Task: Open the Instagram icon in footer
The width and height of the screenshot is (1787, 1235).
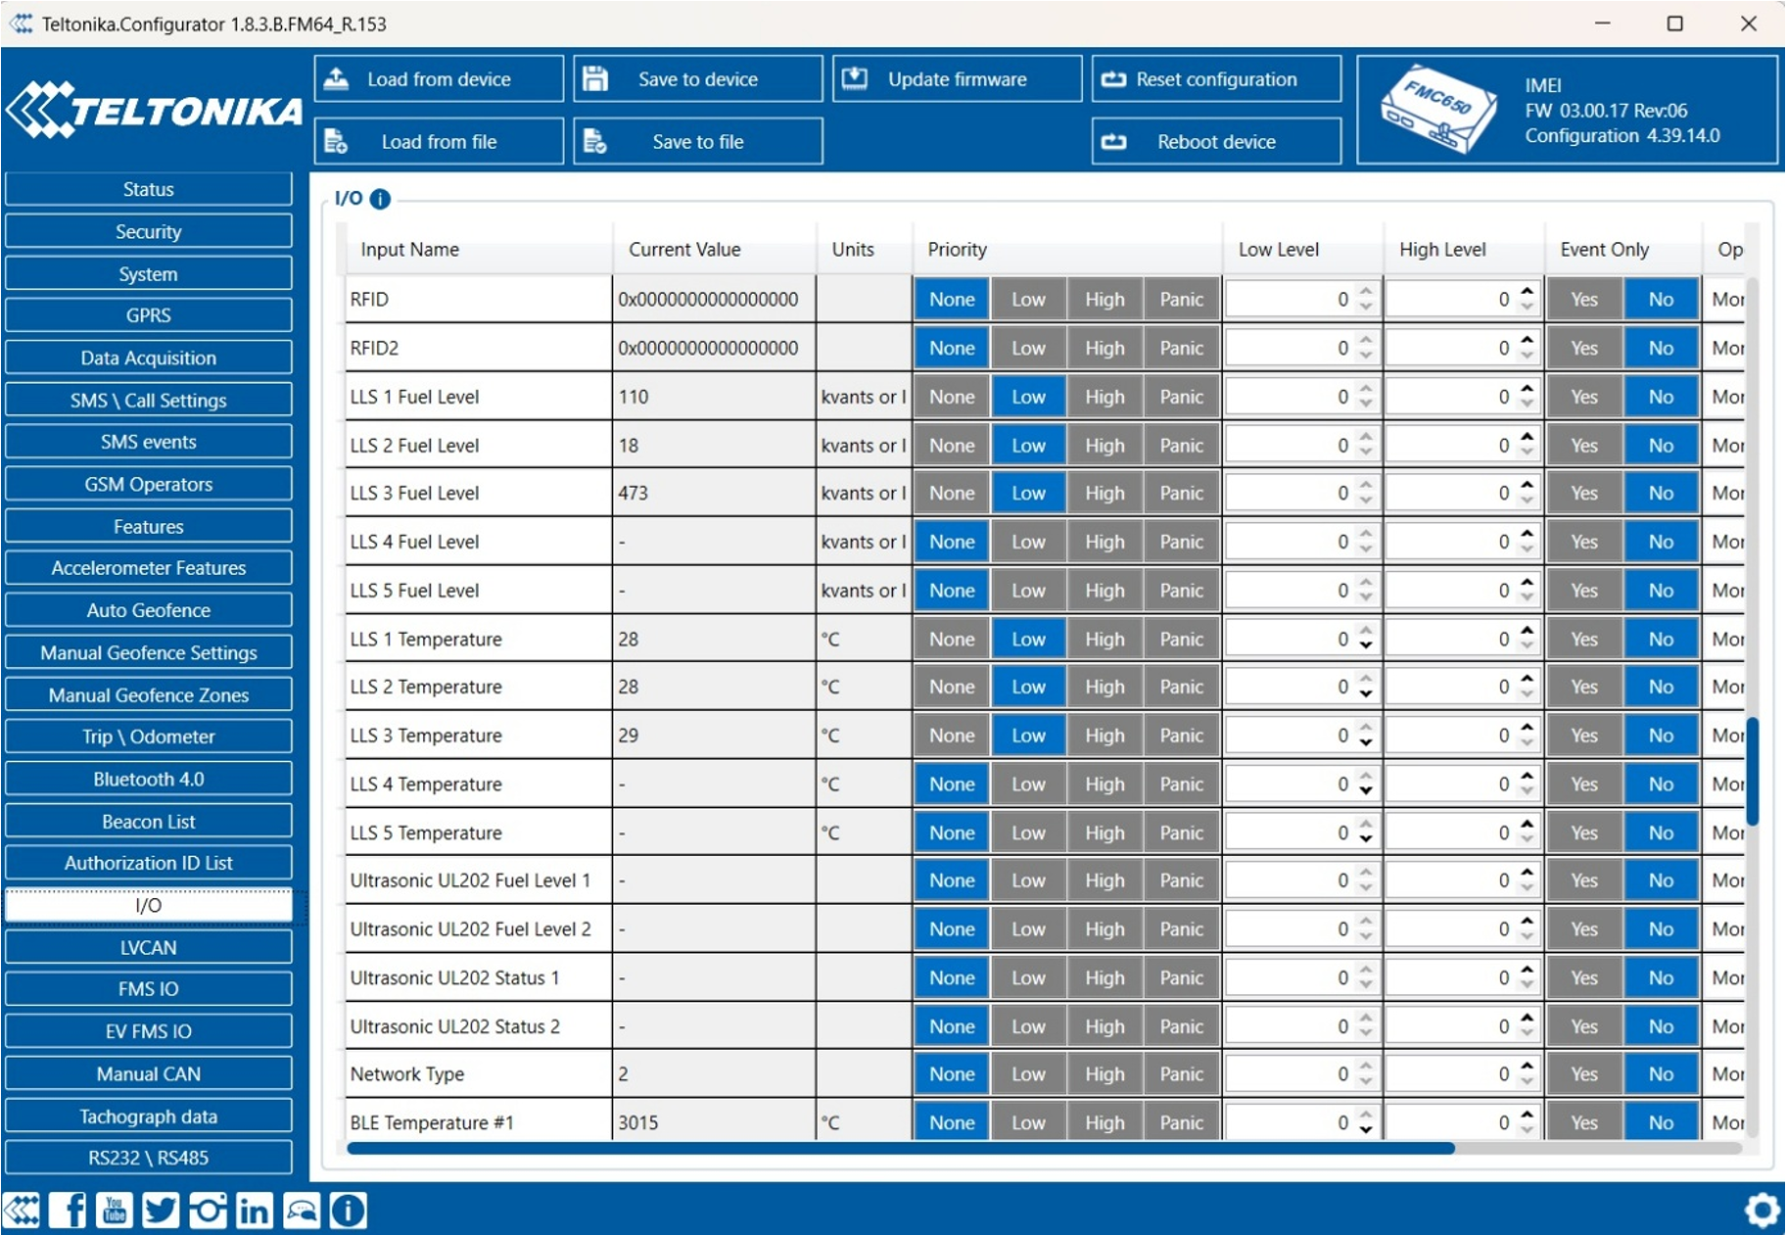Action: point(208,1211)
